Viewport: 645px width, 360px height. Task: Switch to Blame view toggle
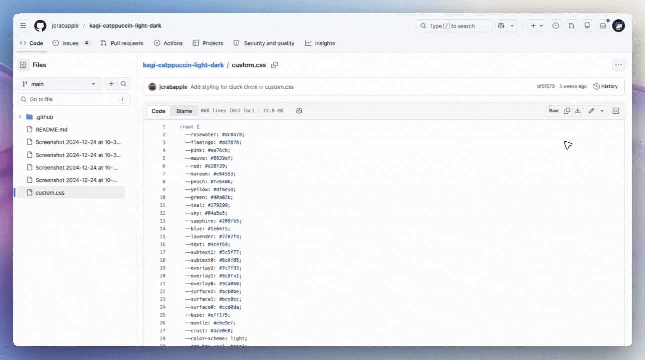click(184, 111)
